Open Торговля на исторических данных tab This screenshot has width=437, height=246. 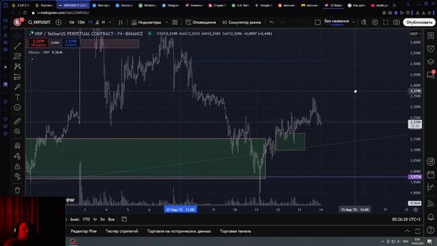tap(179, 231)
